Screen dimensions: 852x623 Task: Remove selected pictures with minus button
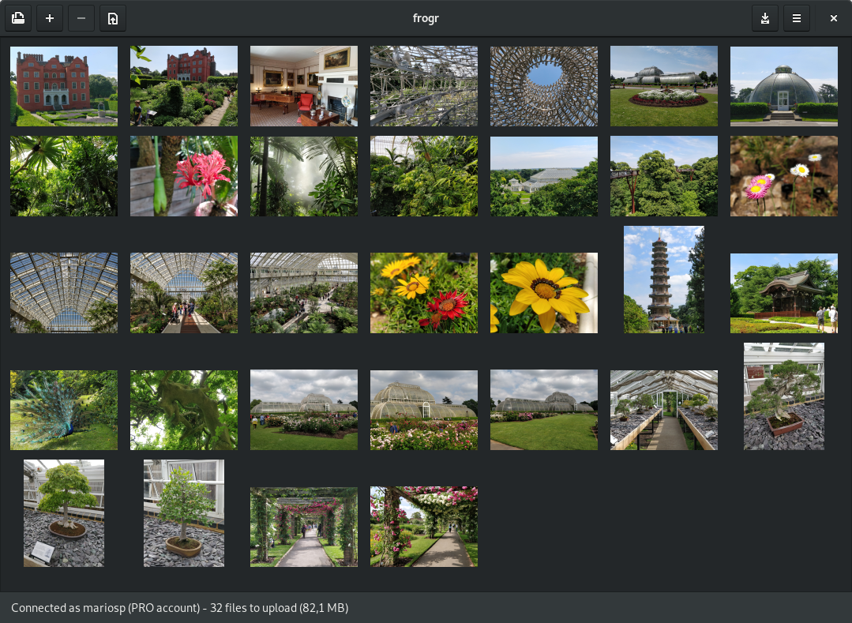point(81,18)
